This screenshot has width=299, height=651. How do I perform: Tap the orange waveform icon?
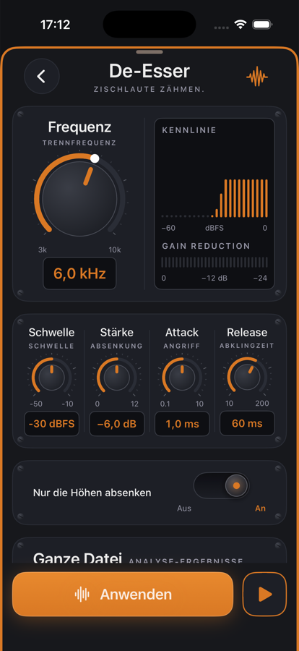[257, 77]
